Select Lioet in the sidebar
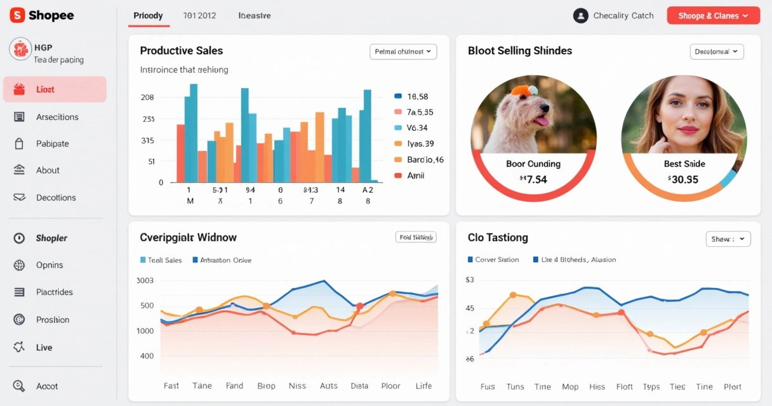 [55, 89]
